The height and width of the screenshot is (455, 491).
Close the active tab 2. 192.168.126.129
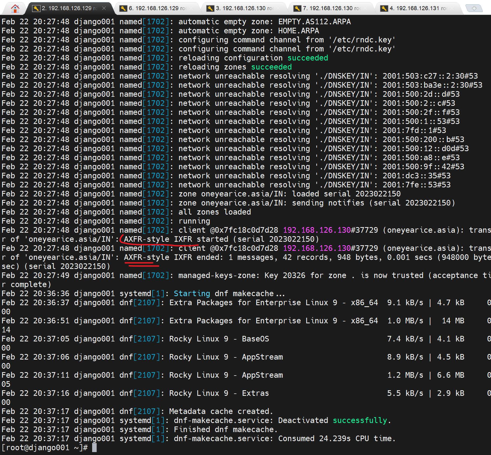point(104,8)
